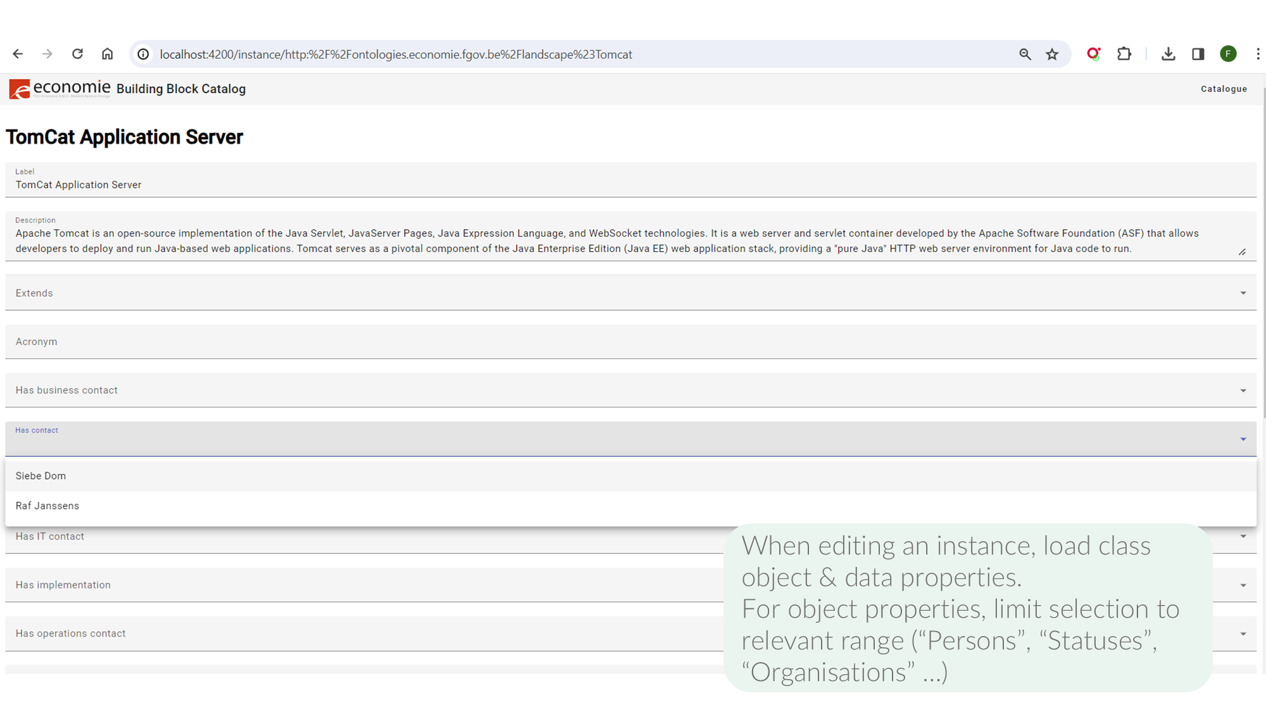The height and width of the screenshot is (712, 1266).
Task: Click the economie logo
Action: point(60,89)
